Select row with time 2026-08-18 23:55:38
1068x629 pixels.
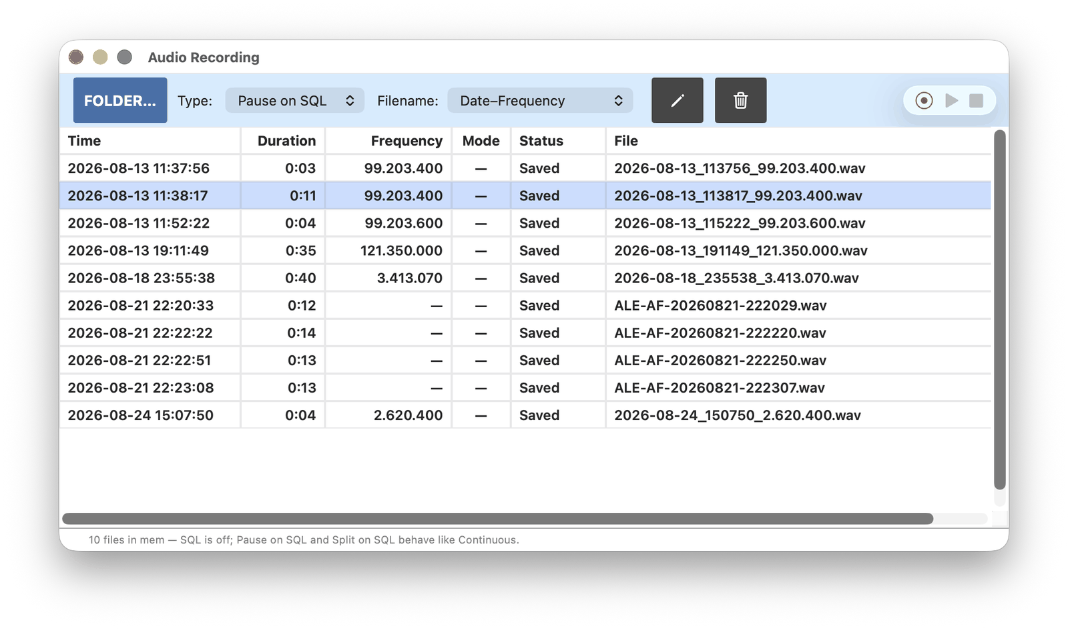click(x=525, y=278)
